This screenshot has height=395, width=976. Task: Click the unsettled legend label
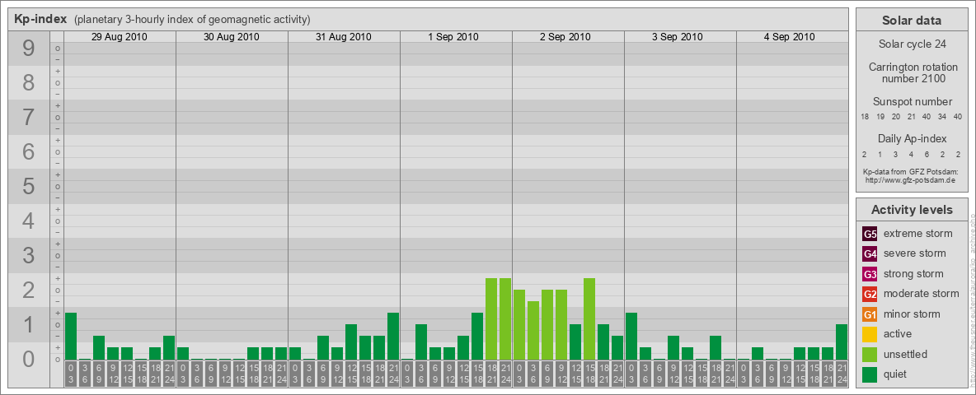(905, 355)
